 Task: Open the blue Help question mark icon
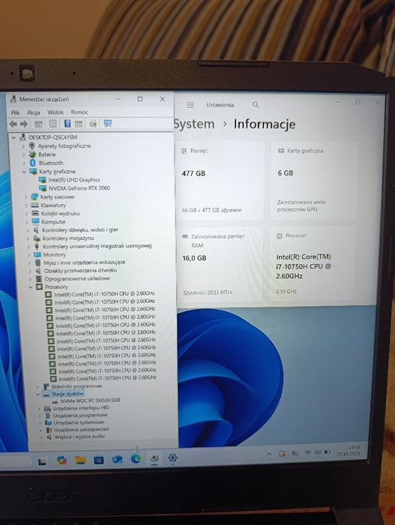coord(67,124)
